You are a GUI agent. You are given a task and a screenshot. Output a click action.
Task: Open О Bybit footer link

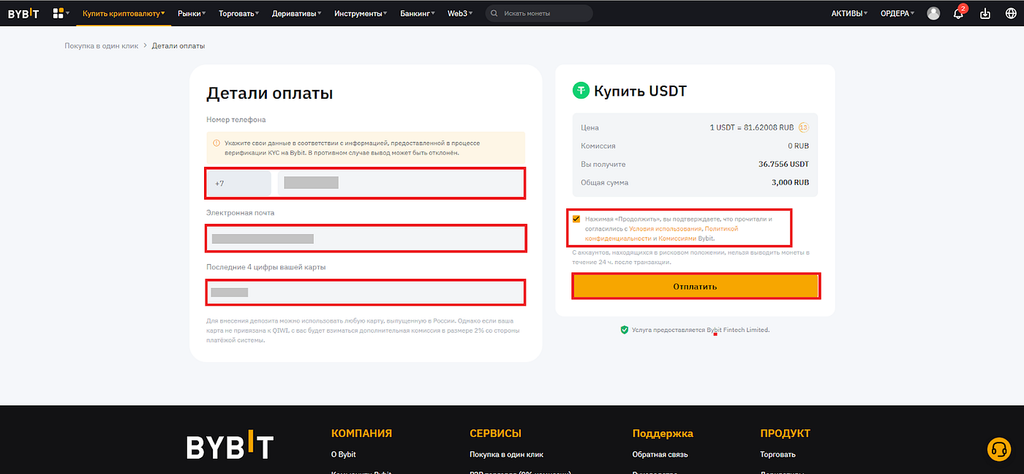point(343,454)
